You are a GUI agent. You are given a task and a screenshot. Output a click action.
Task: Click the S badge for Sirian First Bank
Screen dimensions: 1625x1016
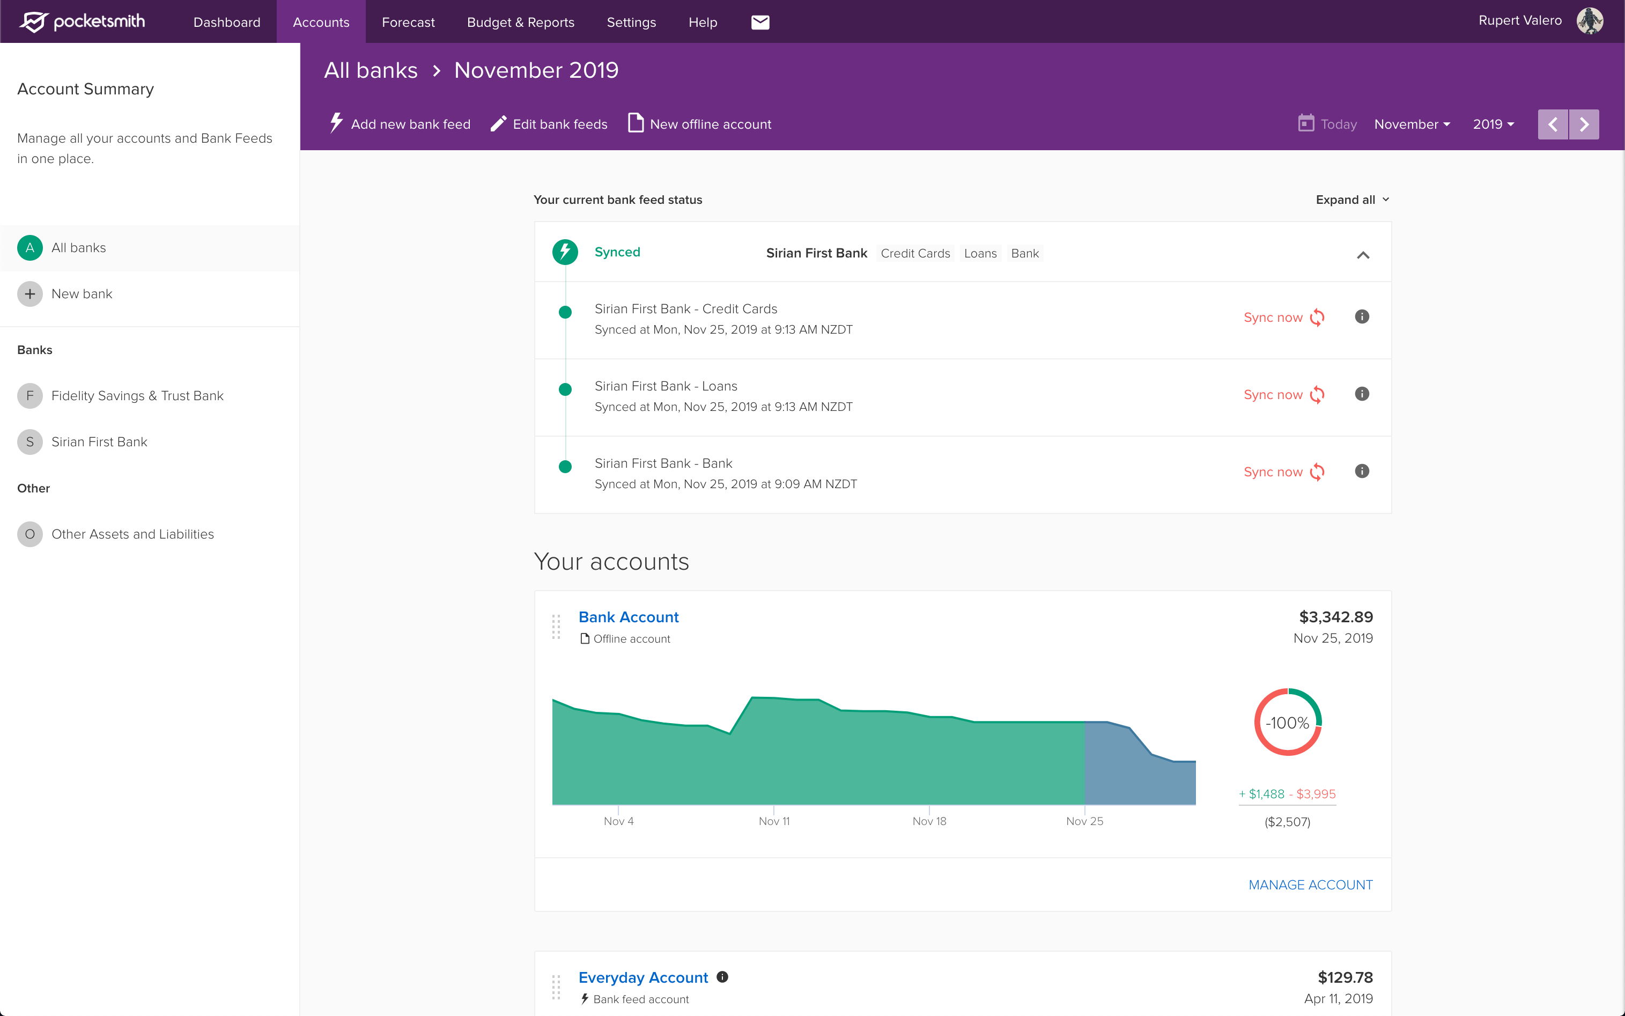tap(29, 442)
